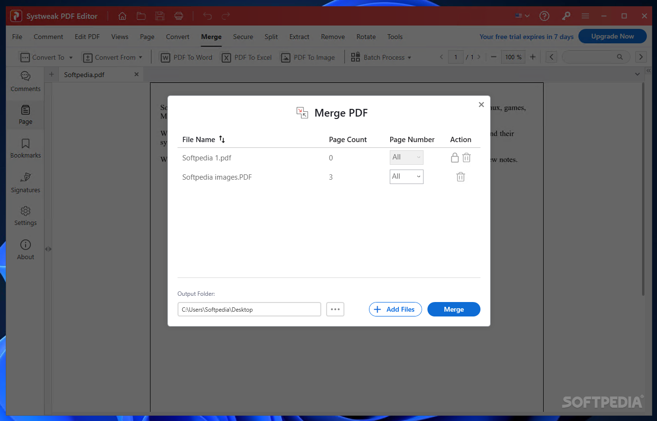Open the Secure menu
This screenshot has width=657, height=421.
(243, 37)
